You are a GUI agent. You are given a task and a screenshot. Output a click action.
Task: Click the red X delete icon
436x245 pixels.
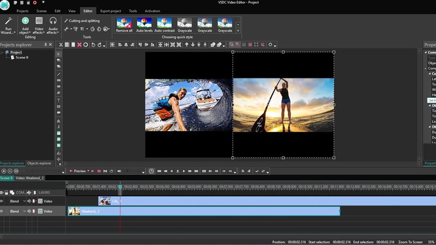pyautogui.click(x=80, y=45)
